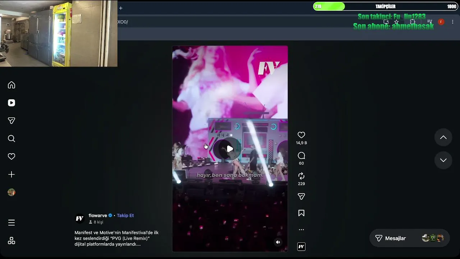
Task: Open the More hamburger menu in the sidebar
Action: pyautogui.click(x=11, y=223)
